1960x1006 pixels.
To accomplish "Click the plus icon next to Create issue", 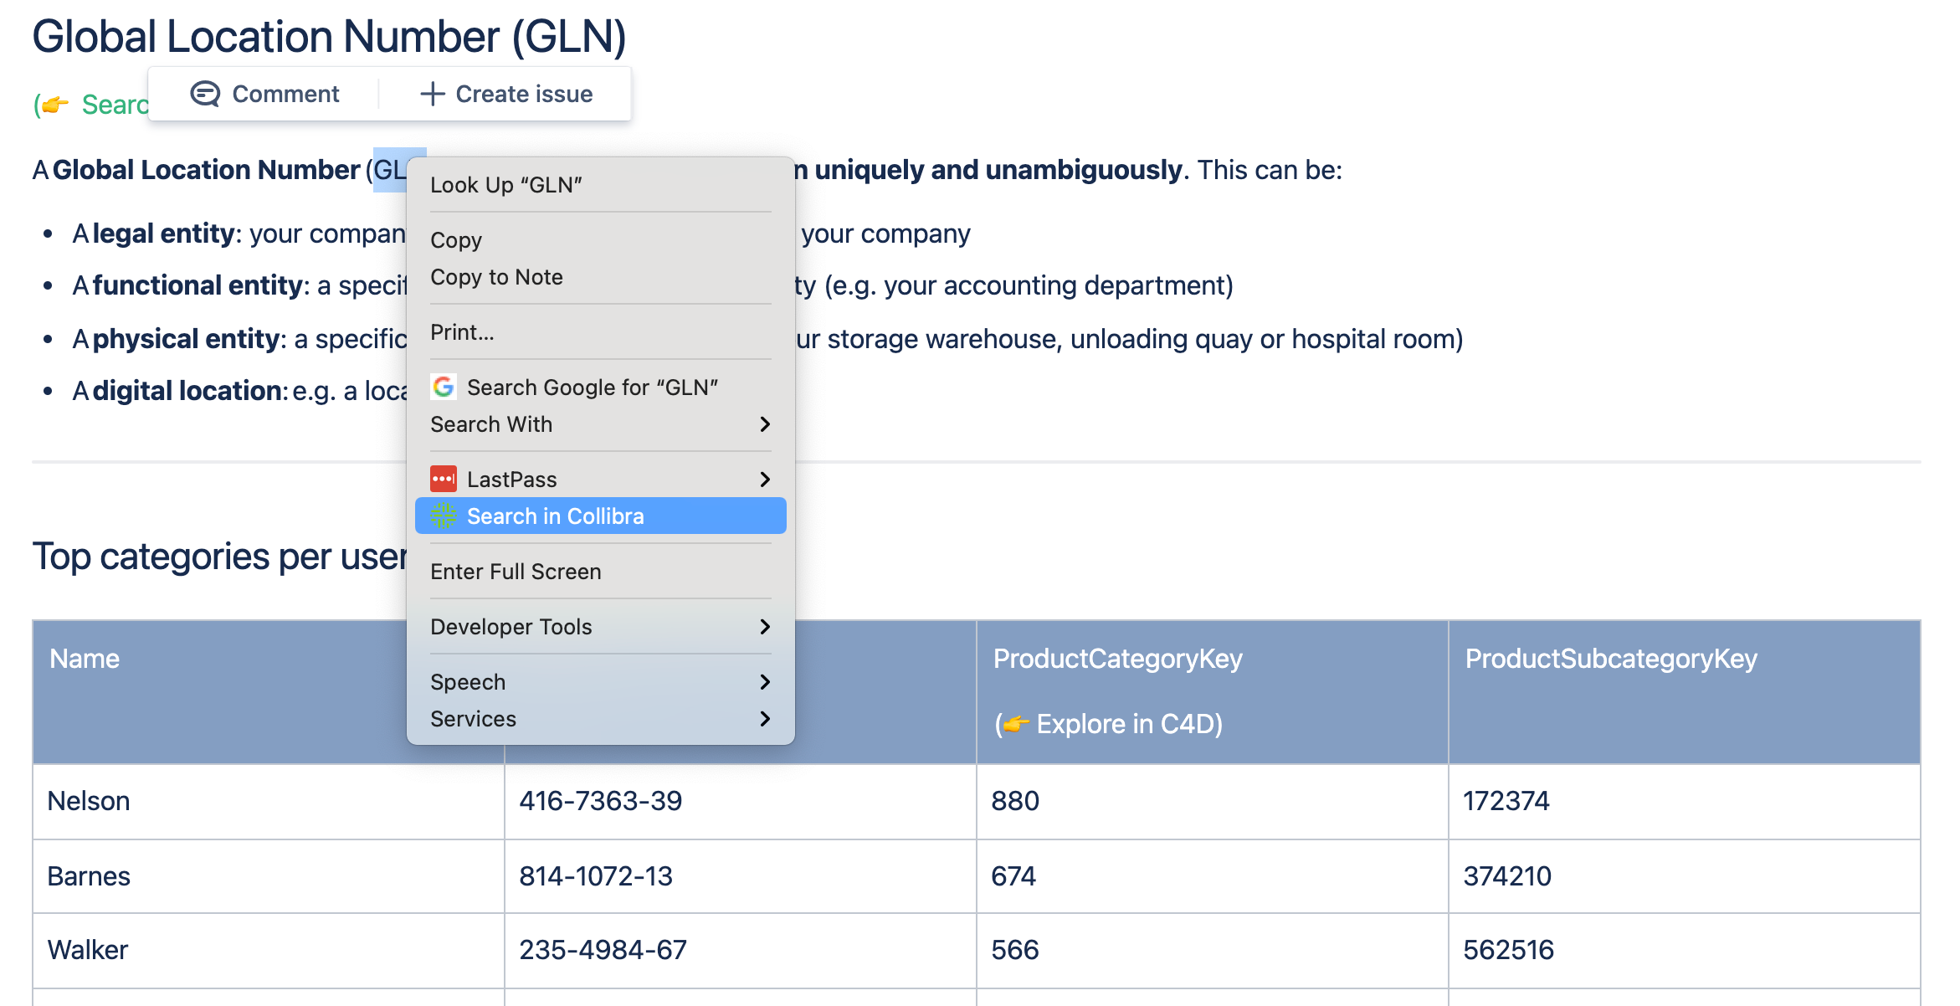I will pyautogui.click(x=432, y=93).
